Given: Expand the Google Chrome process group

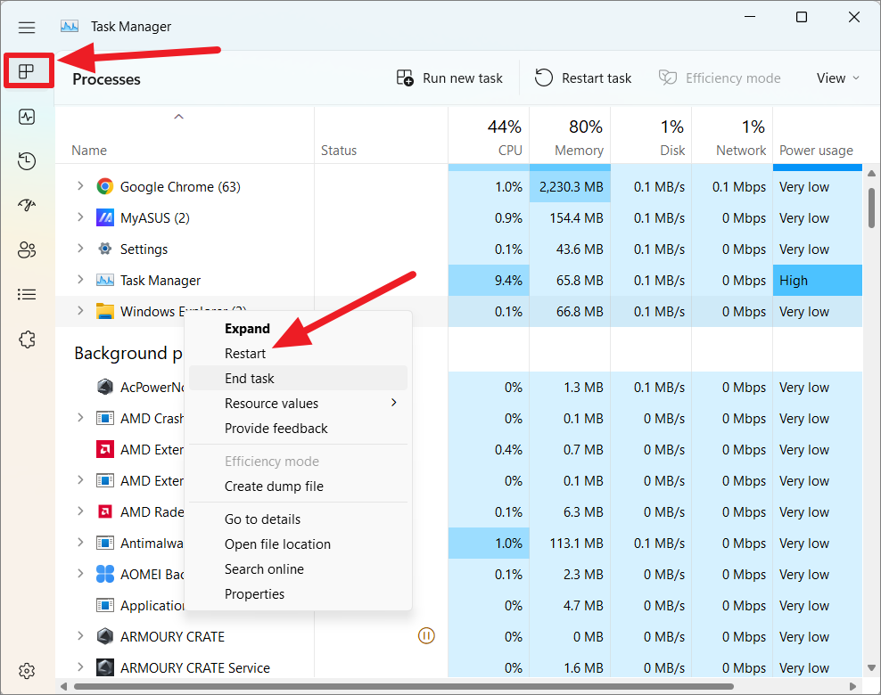Looking at the screenshot, I should click(80, 186).
